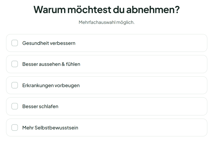Tick the checkbox beside Gesundheit verbessern
Screen dimensions: 215x142
[15, 43]
